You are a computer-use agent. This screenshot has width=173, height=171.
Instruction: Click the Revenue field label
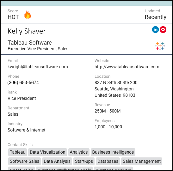pyautogui.click(x=102, y=105)
